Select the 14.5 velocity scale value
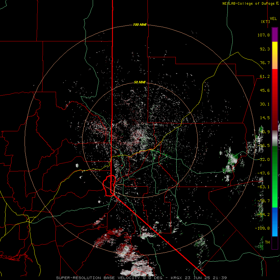Image resolution: width=280 pixels, height=280 pixels. click(265, 118)
